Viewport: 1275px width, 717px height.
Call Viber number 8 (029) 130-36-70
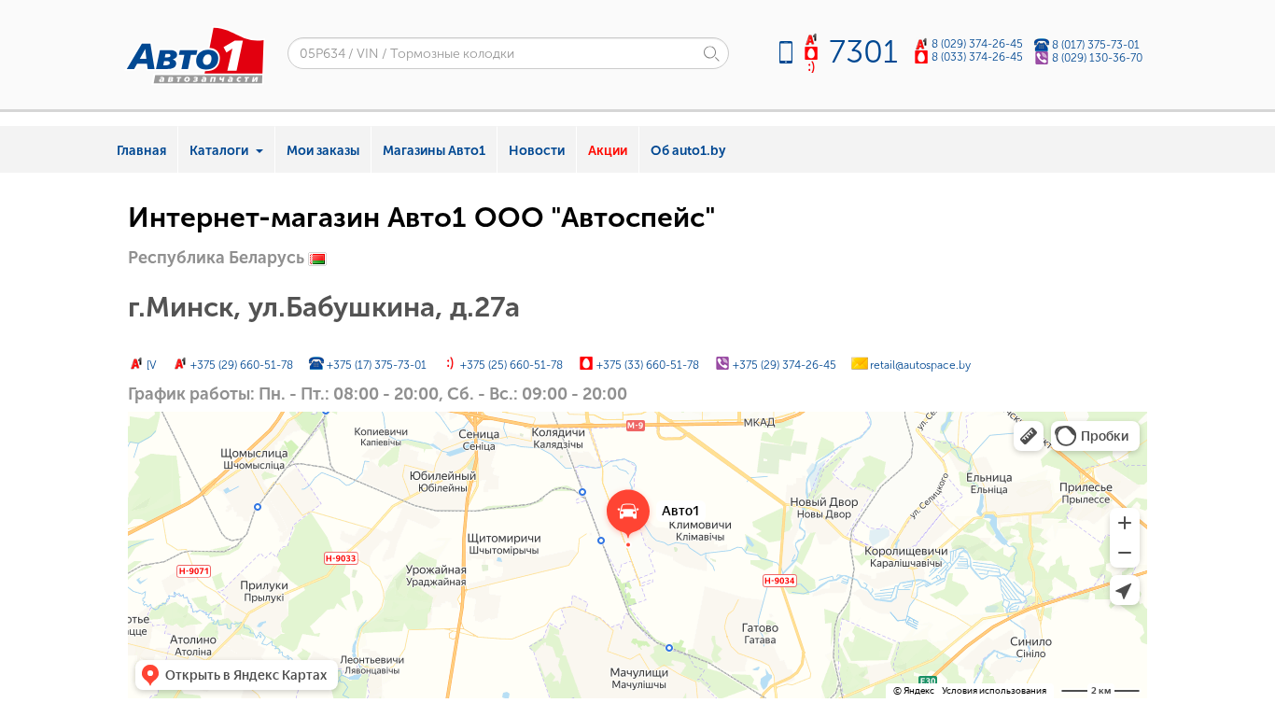click(x=1097, y=58)
